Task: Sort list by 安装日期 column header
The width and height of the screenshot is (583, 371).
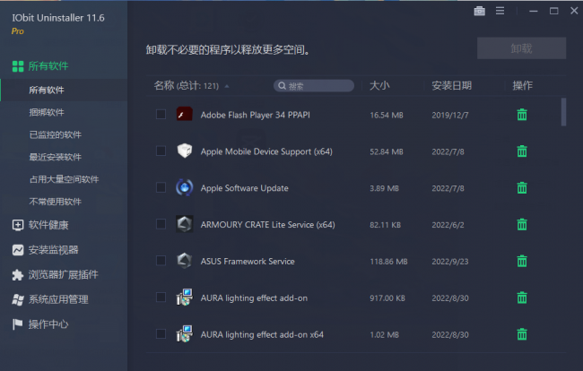Action: [451, 86]
